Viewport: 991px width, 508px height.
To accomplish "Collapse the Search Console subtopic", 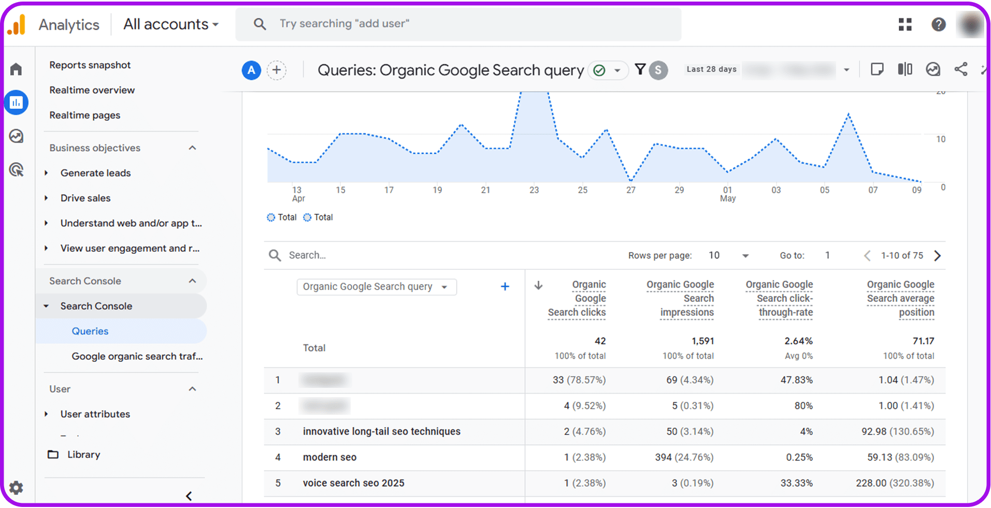I will click(46, 306).
